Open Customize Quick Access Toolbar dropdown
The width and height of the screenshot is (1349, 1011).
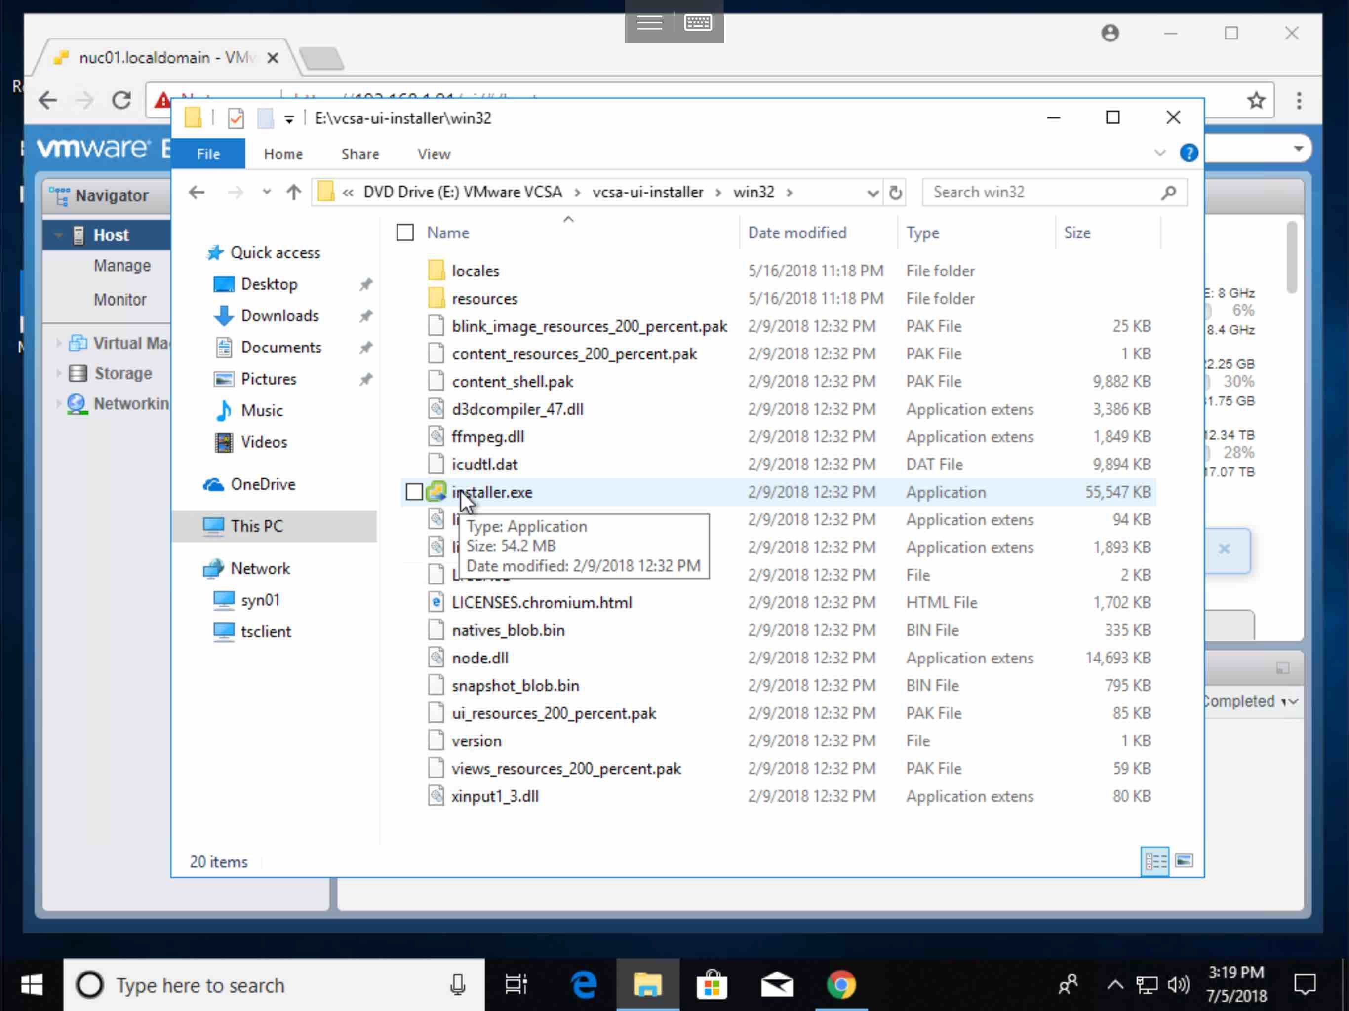coord(289,119)
